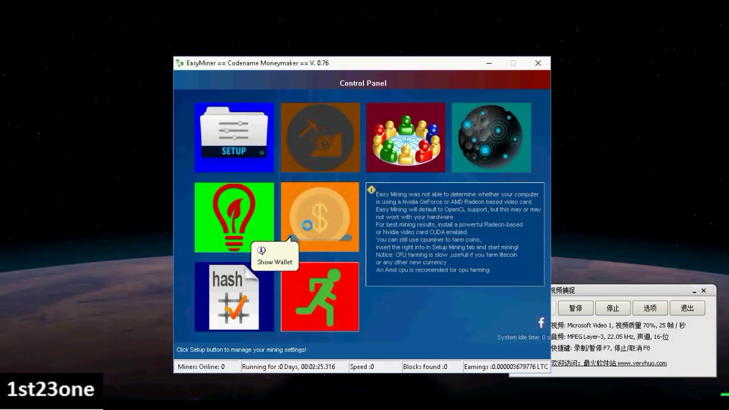Click the Miners Online status field
729x410 pixels.
[x=207, y=367]
